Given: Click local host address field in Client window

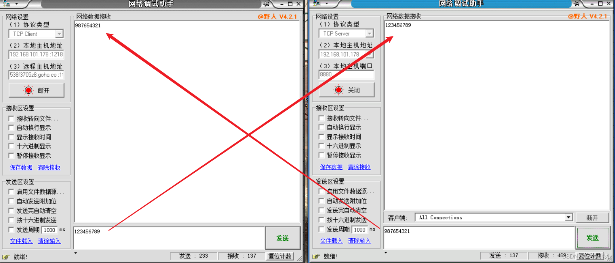Looking at the screenshot, I should pyautogui.click(x=36, y=54).
